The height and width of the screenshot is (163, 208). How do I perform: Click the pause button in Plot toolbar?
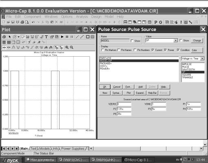click(x=72, y=37)
